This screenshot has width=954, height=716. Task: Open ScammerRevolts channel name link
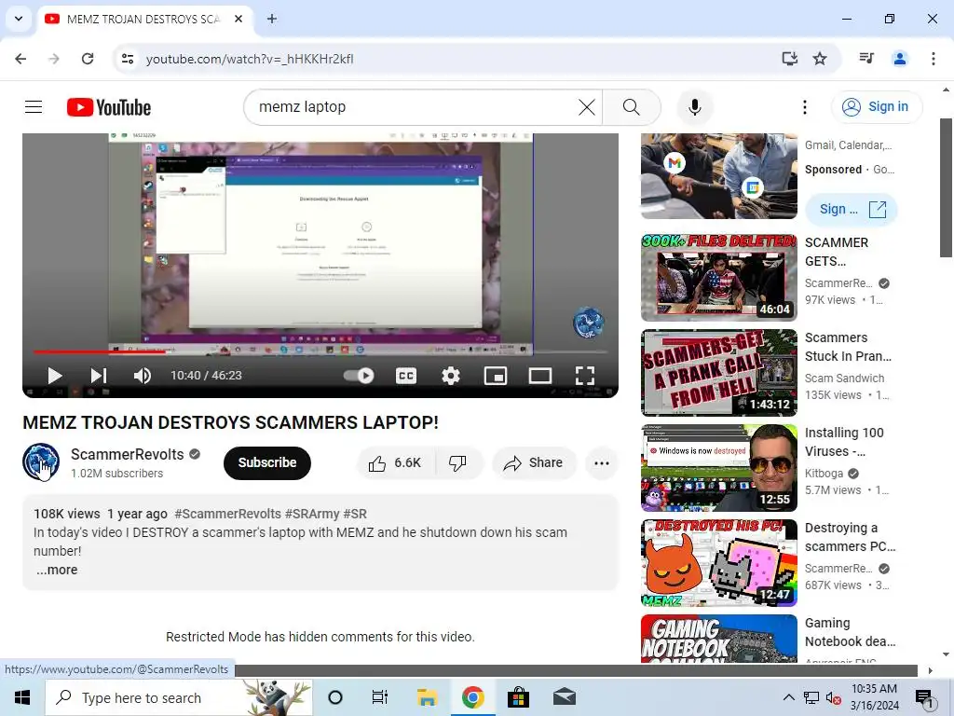pyautogui.click(x=127, y=454)
